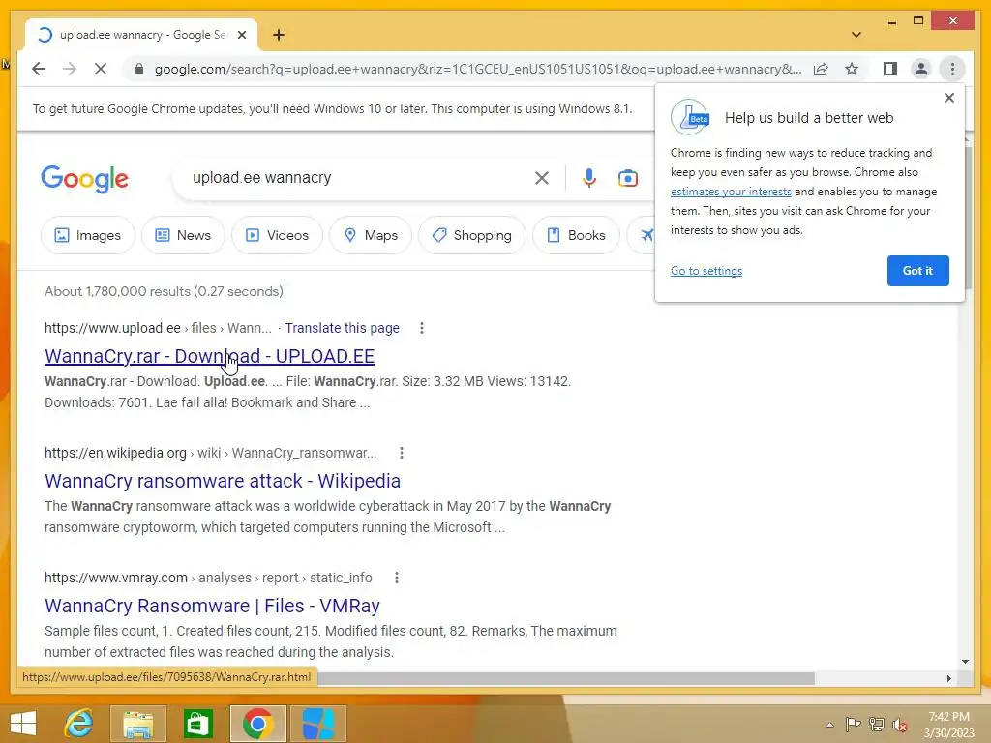
Task: Click vertical scrollbar down arrow
Action: click(x=965, y=662)
